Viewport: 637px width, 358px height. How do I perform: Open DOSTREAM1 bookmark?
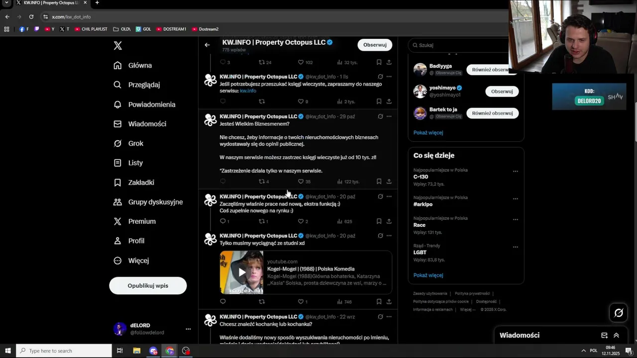171,29
